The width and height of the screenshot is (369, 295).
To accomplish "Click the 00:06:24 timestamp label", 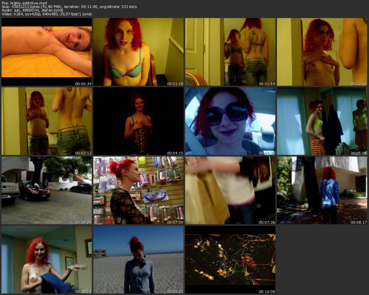I will coord(83,222).
